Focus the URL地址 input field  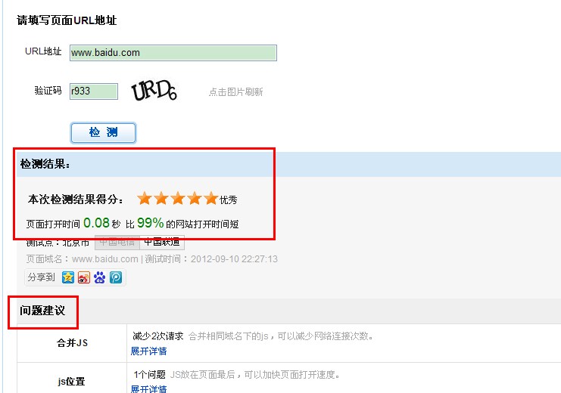click(x=173, y=53)
